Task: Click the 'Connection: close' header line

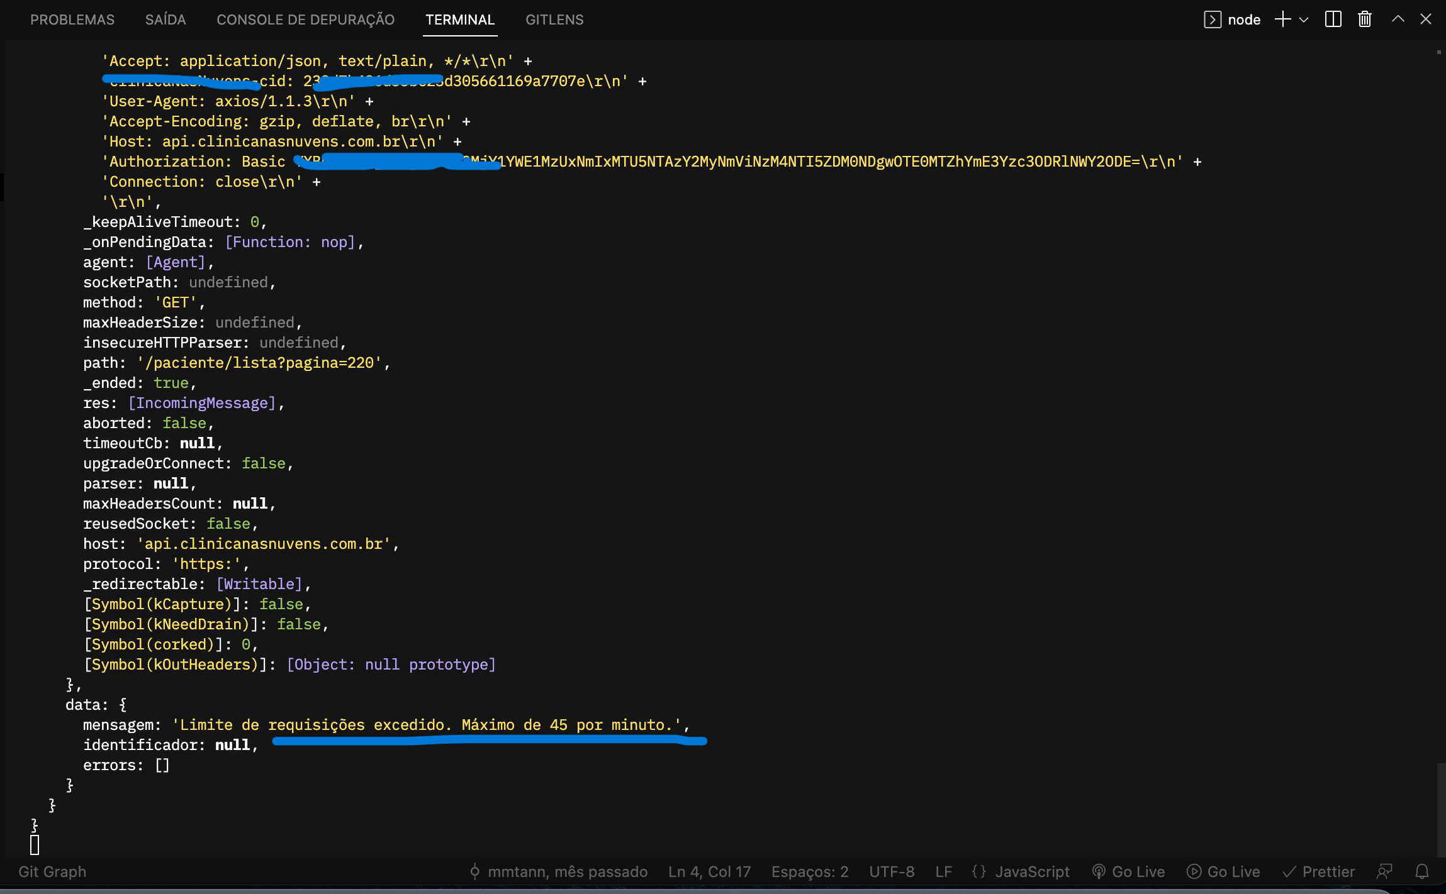Action: [211, 182]
